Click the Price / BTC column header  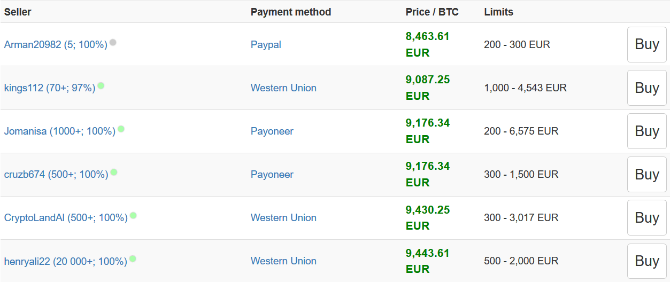click(432, 12)
